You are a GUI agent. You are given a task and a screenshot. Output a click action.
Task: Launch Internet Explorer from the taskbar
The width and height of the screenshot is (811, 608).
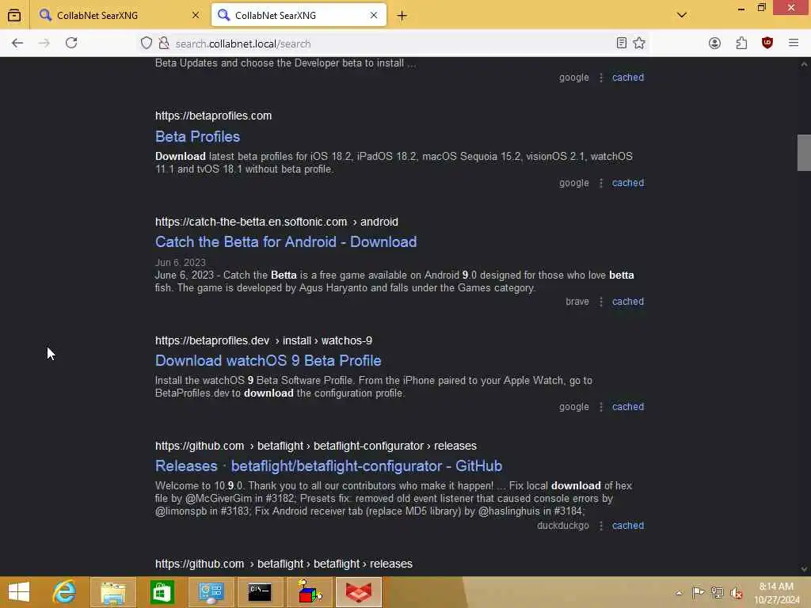click(65, 592)
